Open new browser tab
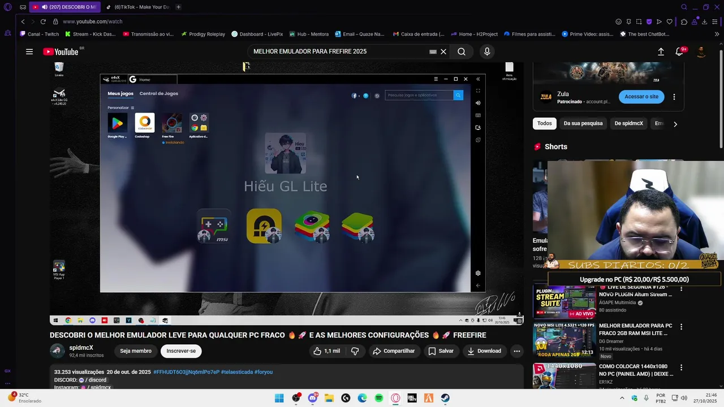 coord(178,7)
